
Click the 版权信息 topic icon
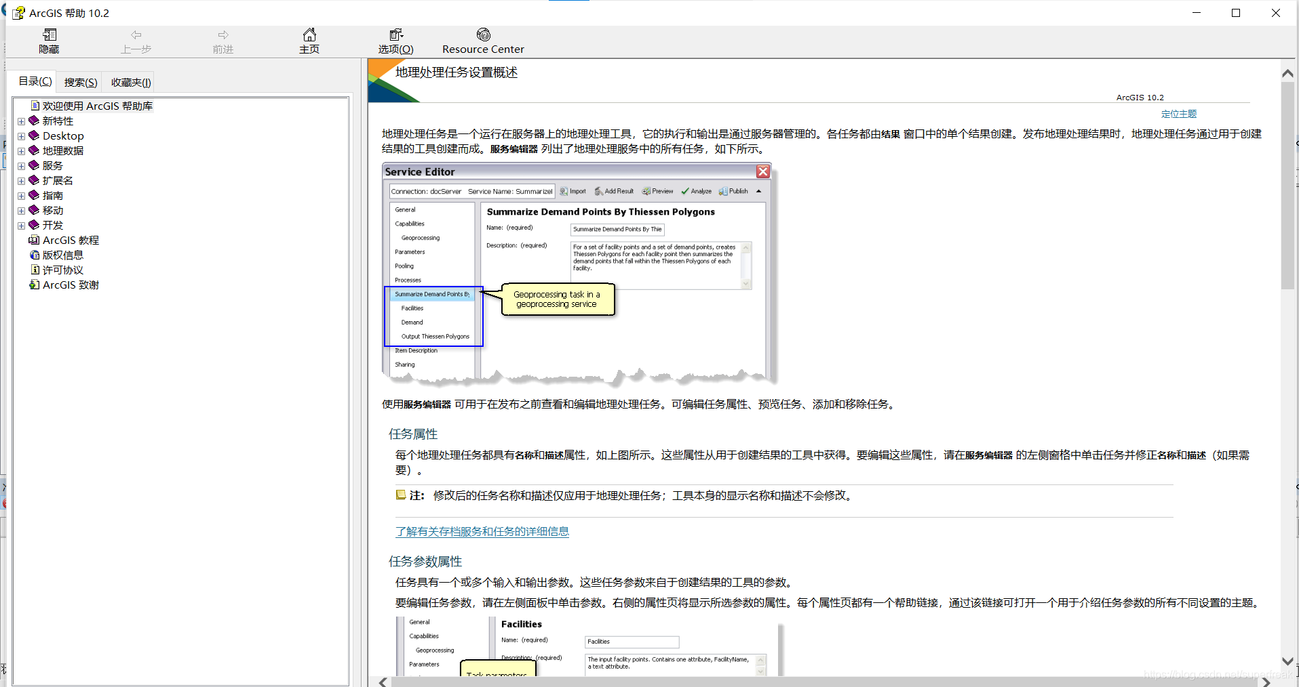click(x=35, y=255)
